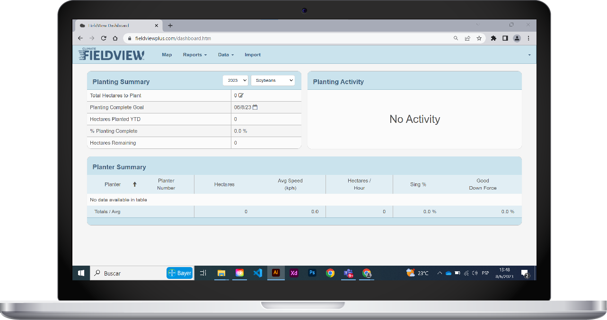This screenshot has height=320, width=607.
Task: Reload the FieldView dashboard page
Action: point(104,38)
